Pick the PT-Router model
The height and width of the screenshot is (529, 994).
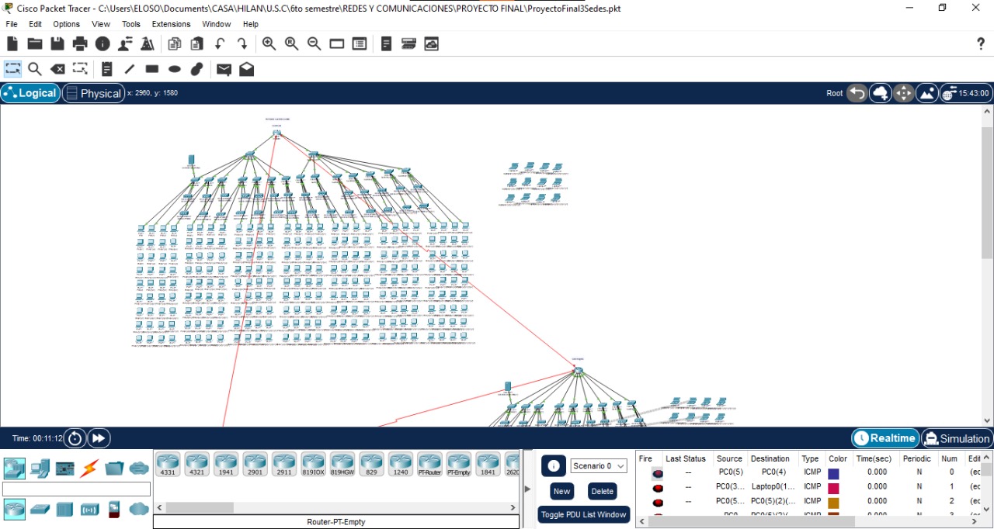point(429,464)
